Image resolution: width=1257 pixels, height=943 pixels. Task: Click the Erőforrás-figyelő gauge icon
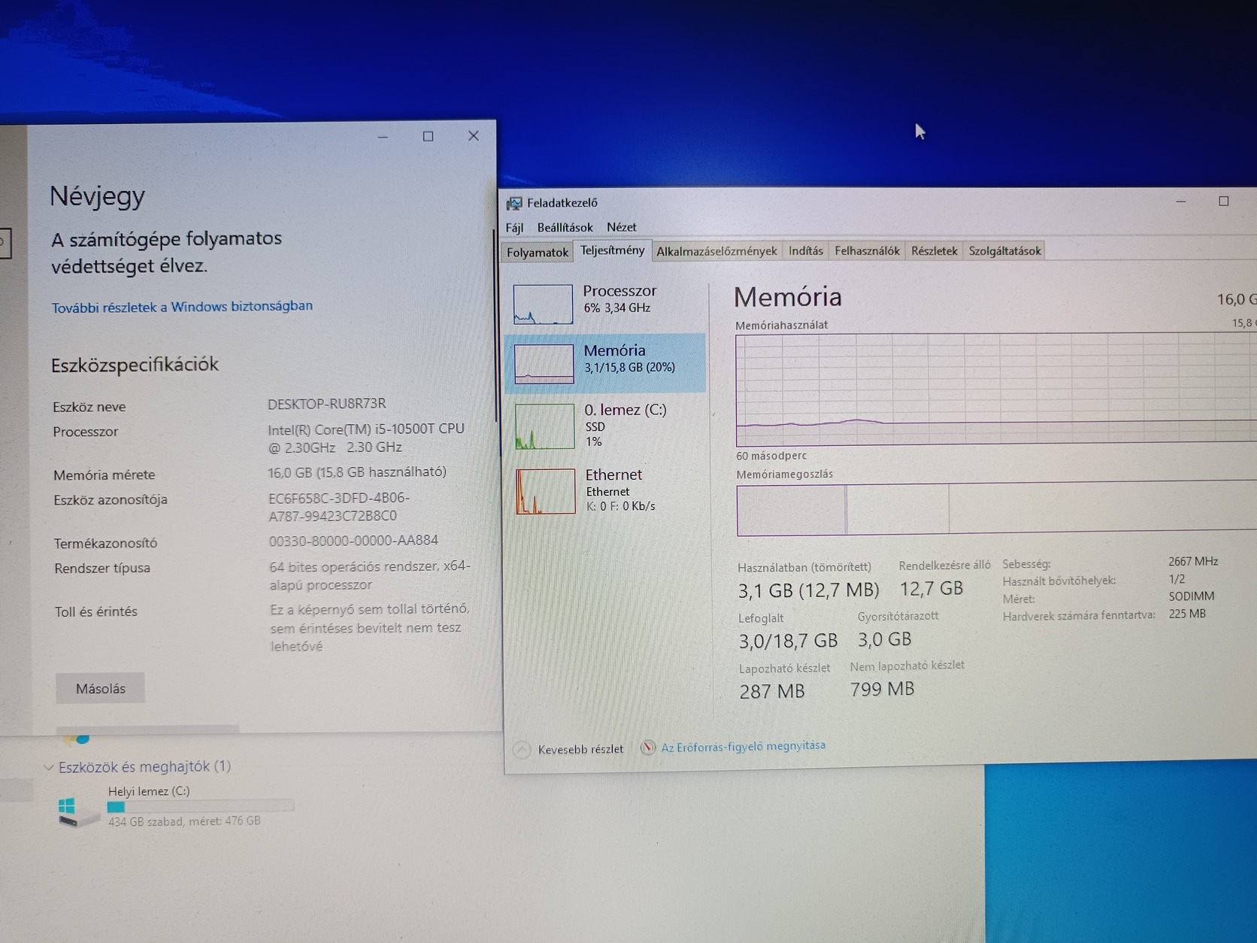647,747
